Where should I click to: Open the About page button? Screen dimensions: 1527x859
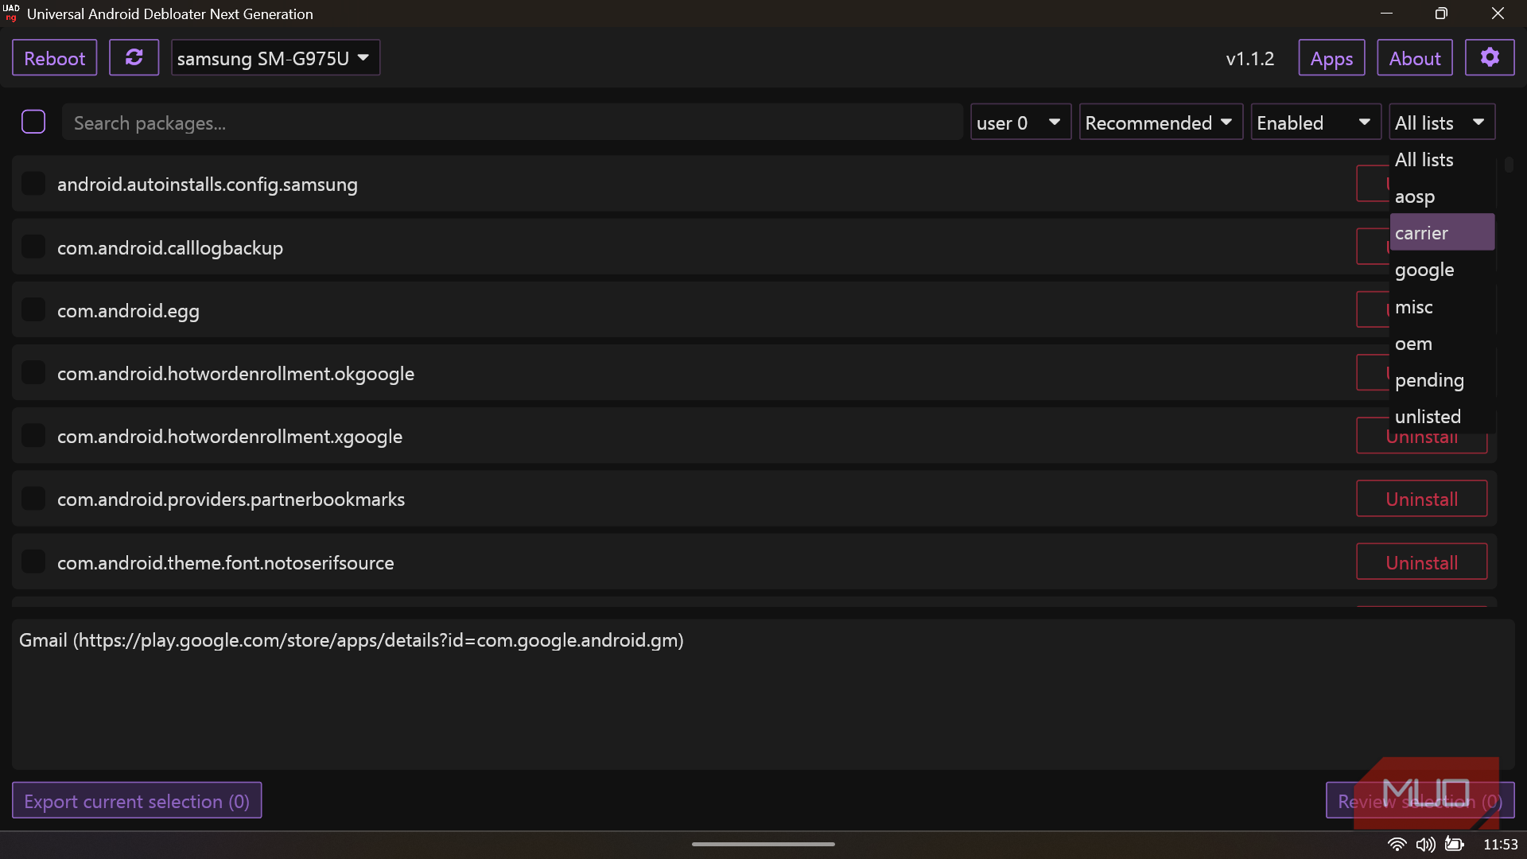[x=1414, y=58]
